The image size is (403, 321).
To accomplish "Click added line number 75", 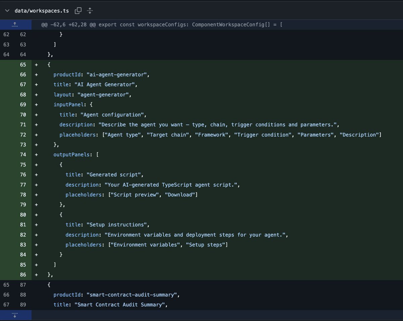I will 23,165.
